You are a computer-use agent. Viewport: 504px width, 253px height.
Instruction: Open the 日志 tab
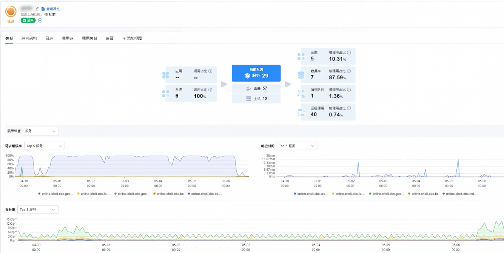(x=49, y=39)
